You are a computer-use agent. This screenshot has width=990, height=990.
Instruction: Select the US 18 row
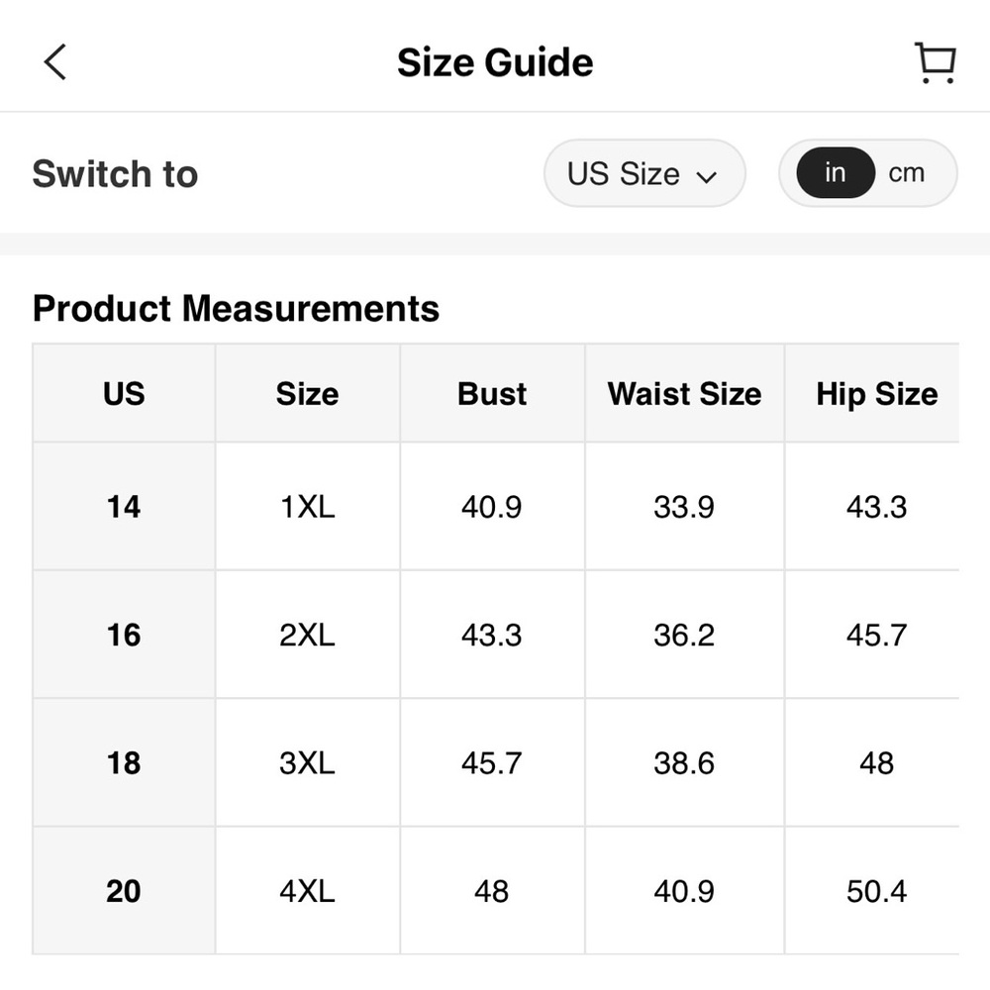pos(124,763)
